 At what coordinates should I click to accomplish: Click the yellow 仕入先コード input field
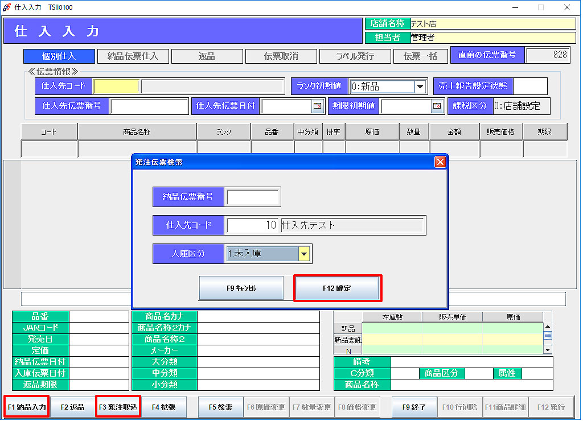pyautogui.click(x=116, y=86)
